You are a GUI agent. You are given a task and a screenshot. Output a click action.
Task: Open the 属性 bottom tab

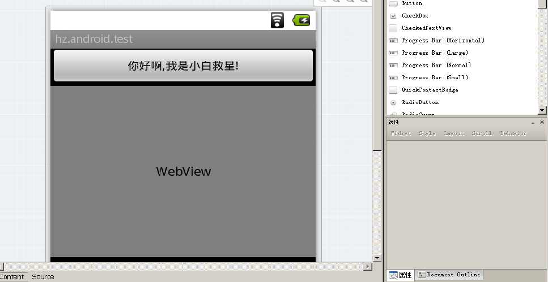pos(401,275)
